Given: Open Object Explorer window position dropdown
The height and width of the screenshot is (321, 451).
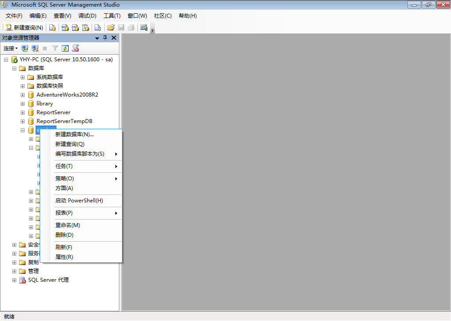Looking at the screenshot, I should pos(97,38).
